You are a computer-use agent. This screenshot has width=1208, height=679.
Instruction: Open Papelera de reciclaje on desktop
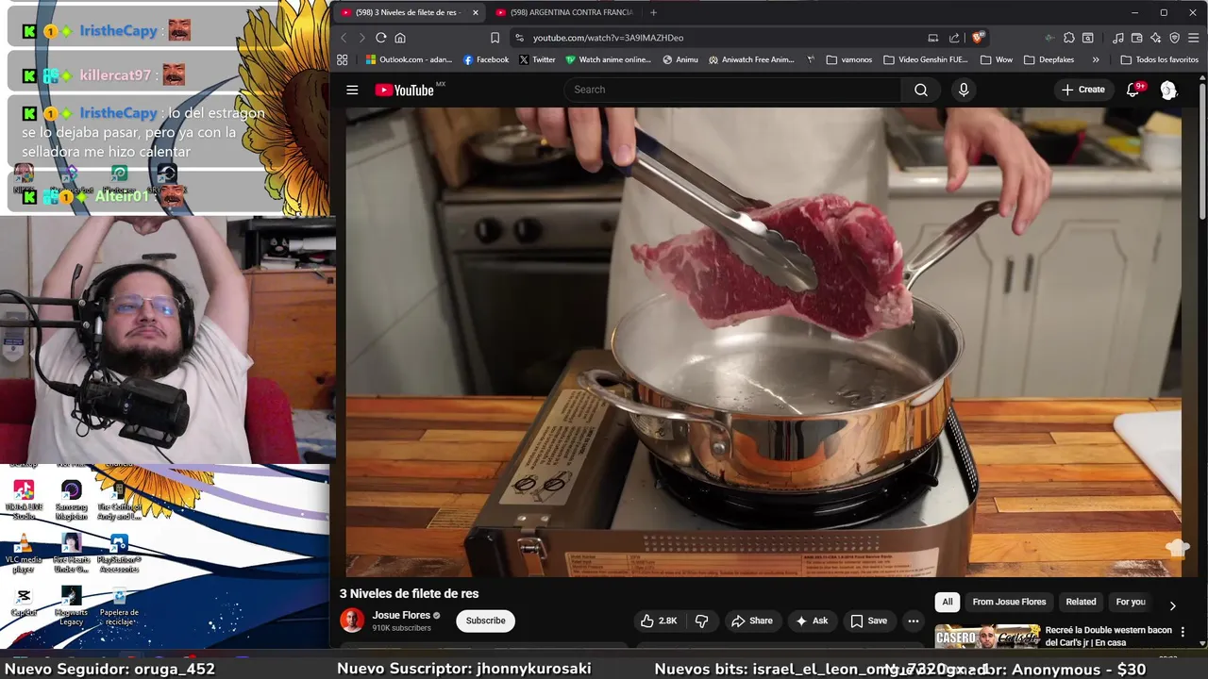119,605
